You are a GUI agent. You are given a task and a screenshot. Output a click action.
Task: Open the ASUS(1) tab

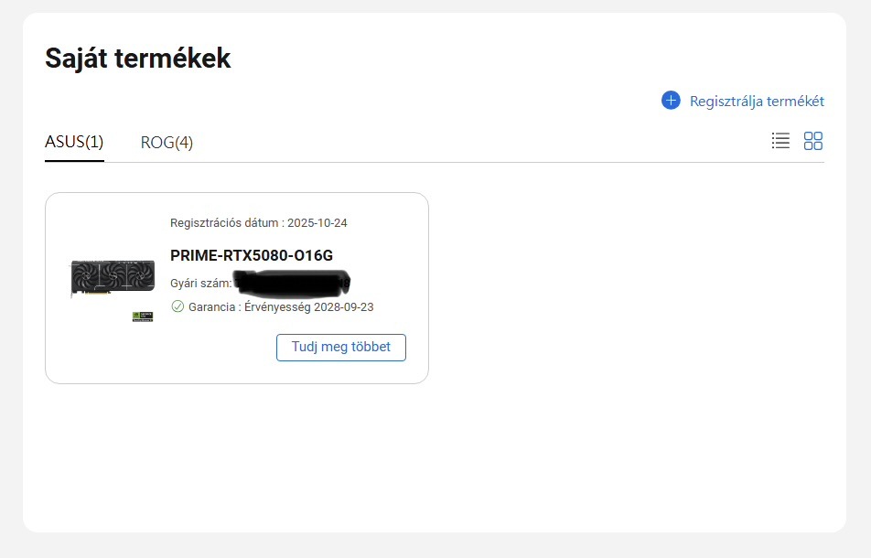tap(74, 142)
